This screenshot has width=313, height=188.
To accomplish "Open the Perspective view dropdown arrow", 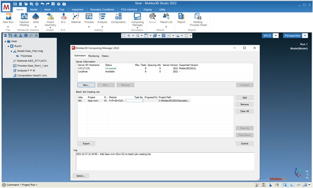I will [305, 36].
